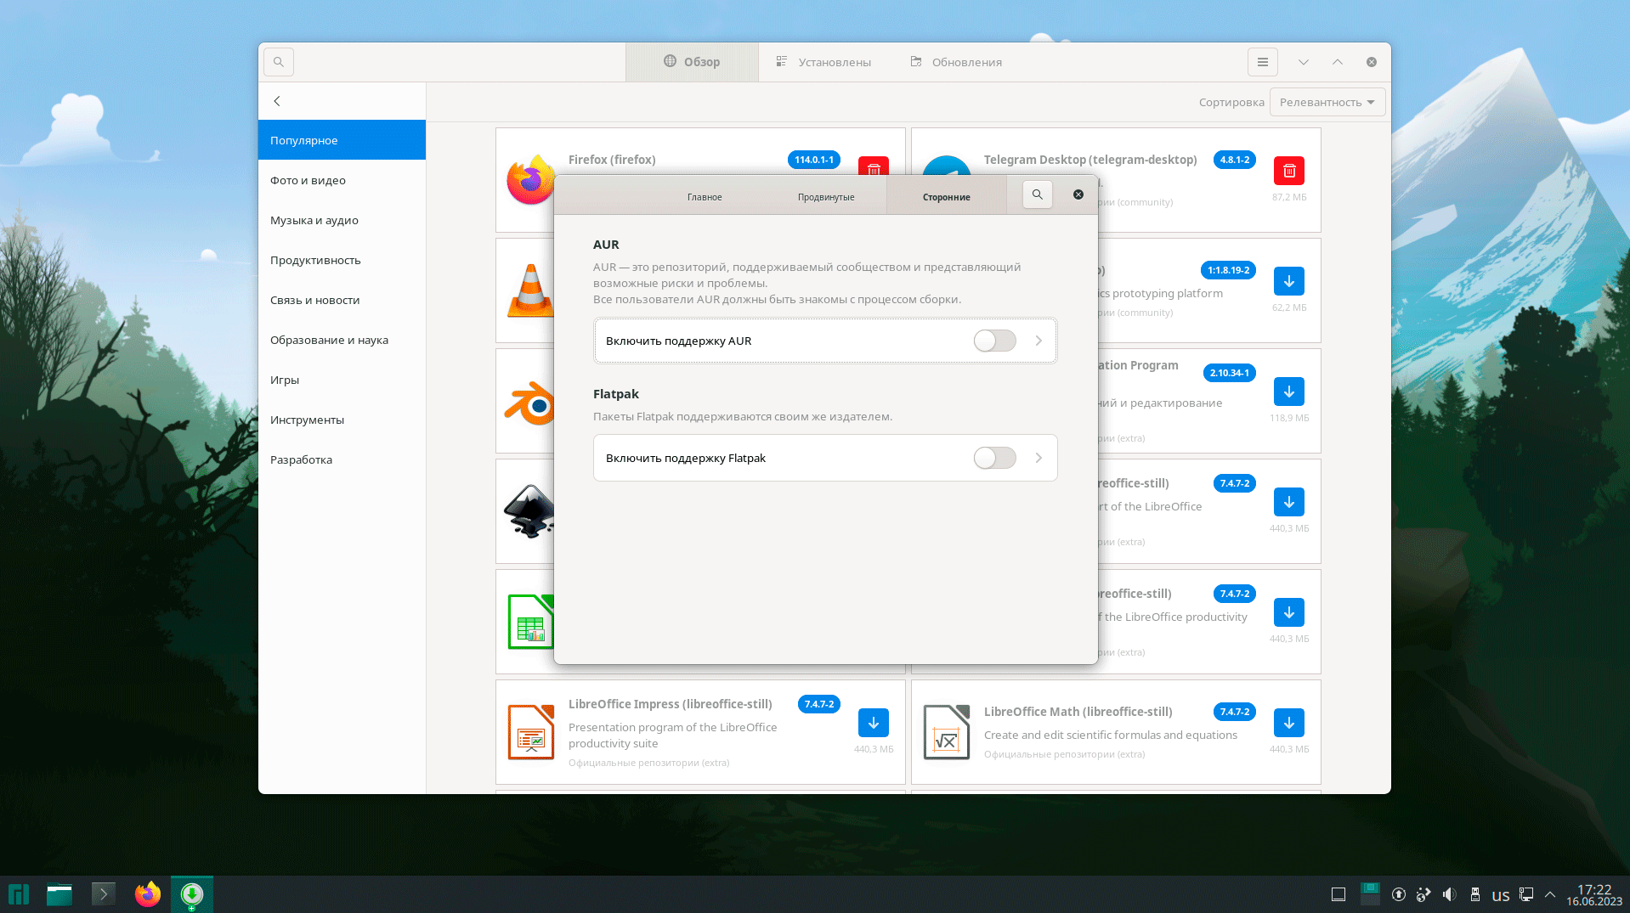Expand the AUR support row chevron
Screen dimensions: 1630x913
[x=1039, y=341]
